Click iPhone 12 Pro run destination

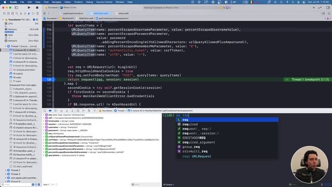pos(68,7)
